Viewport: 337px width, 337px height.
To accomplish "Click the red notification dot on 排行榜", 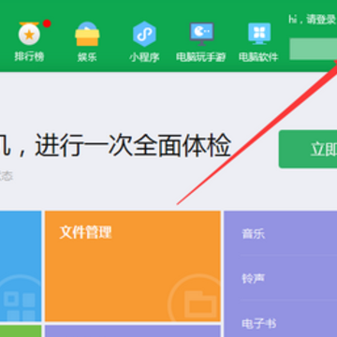I will [x=47, y=23].
